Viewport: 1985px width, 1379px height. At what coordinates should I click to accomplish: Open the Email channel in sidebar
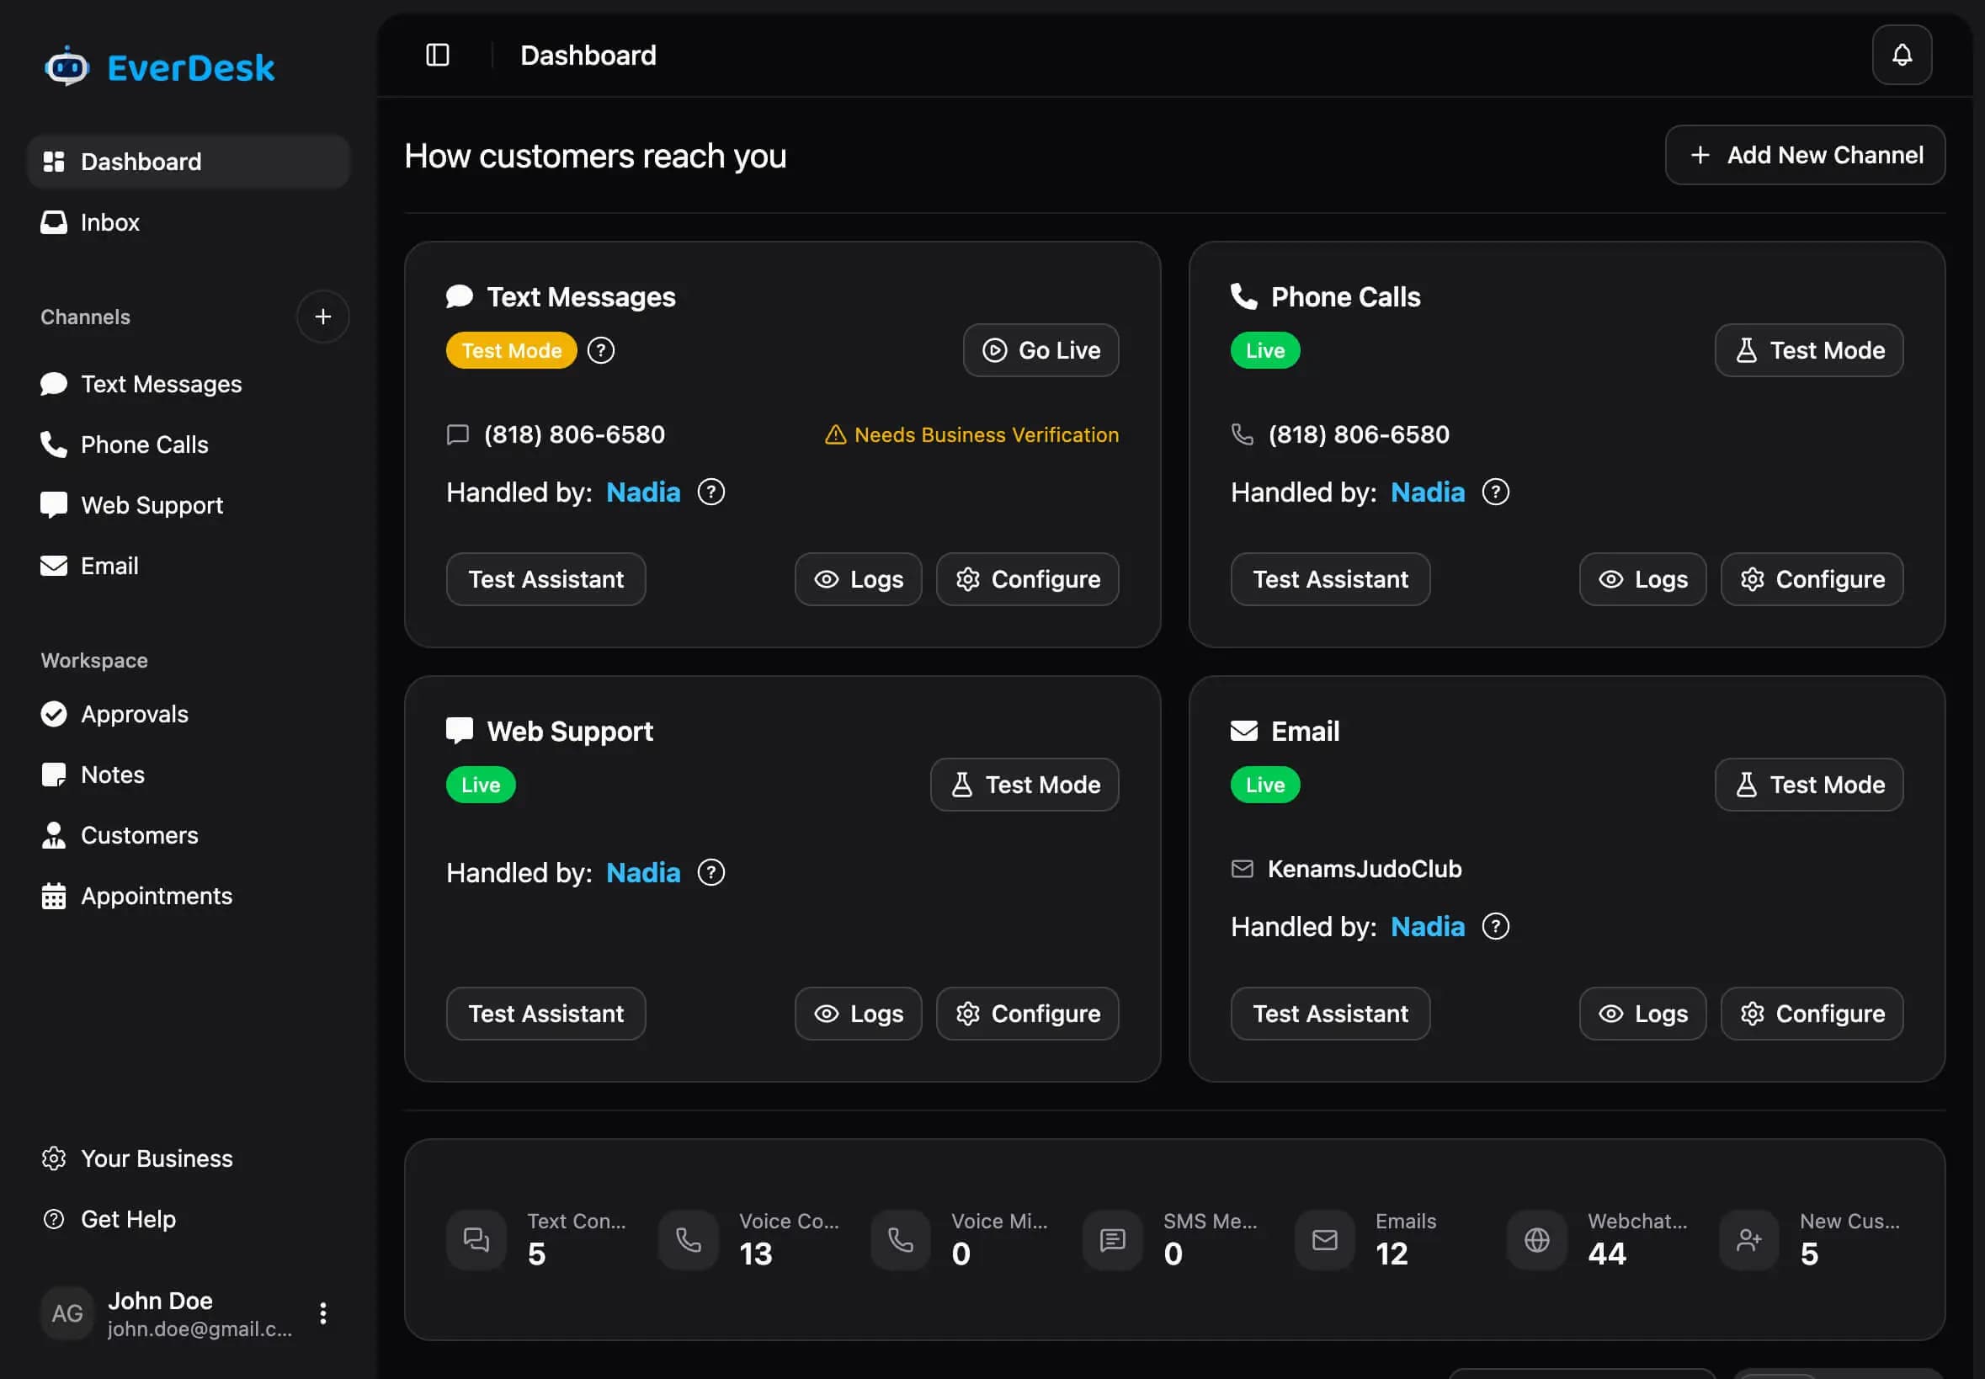(109, 565)
